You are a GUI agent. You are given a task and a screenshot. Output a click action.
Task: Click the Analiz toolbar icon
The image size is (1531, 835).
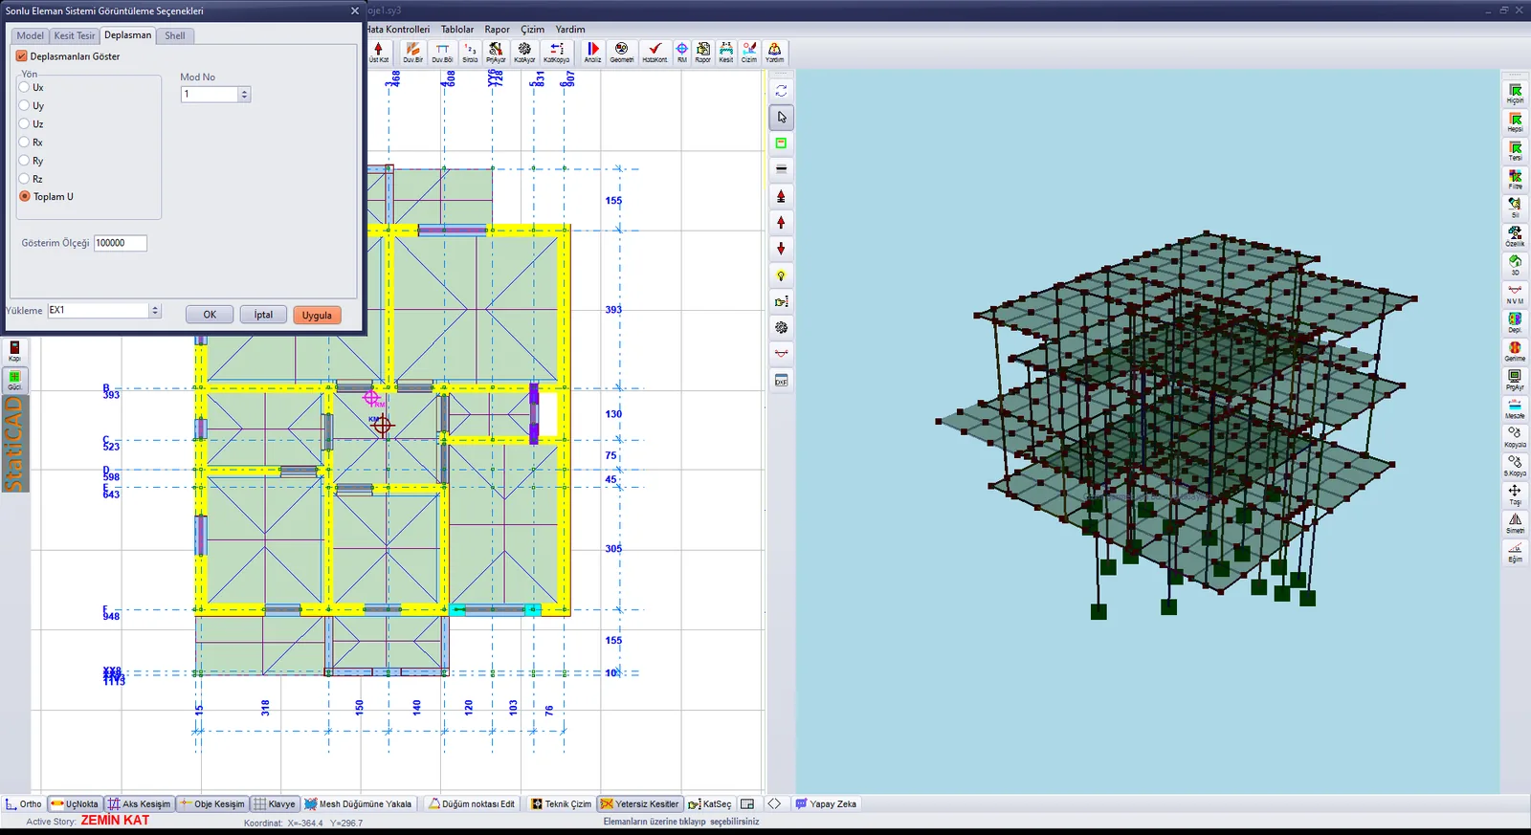pyautogui.click(x=593, y=52)
